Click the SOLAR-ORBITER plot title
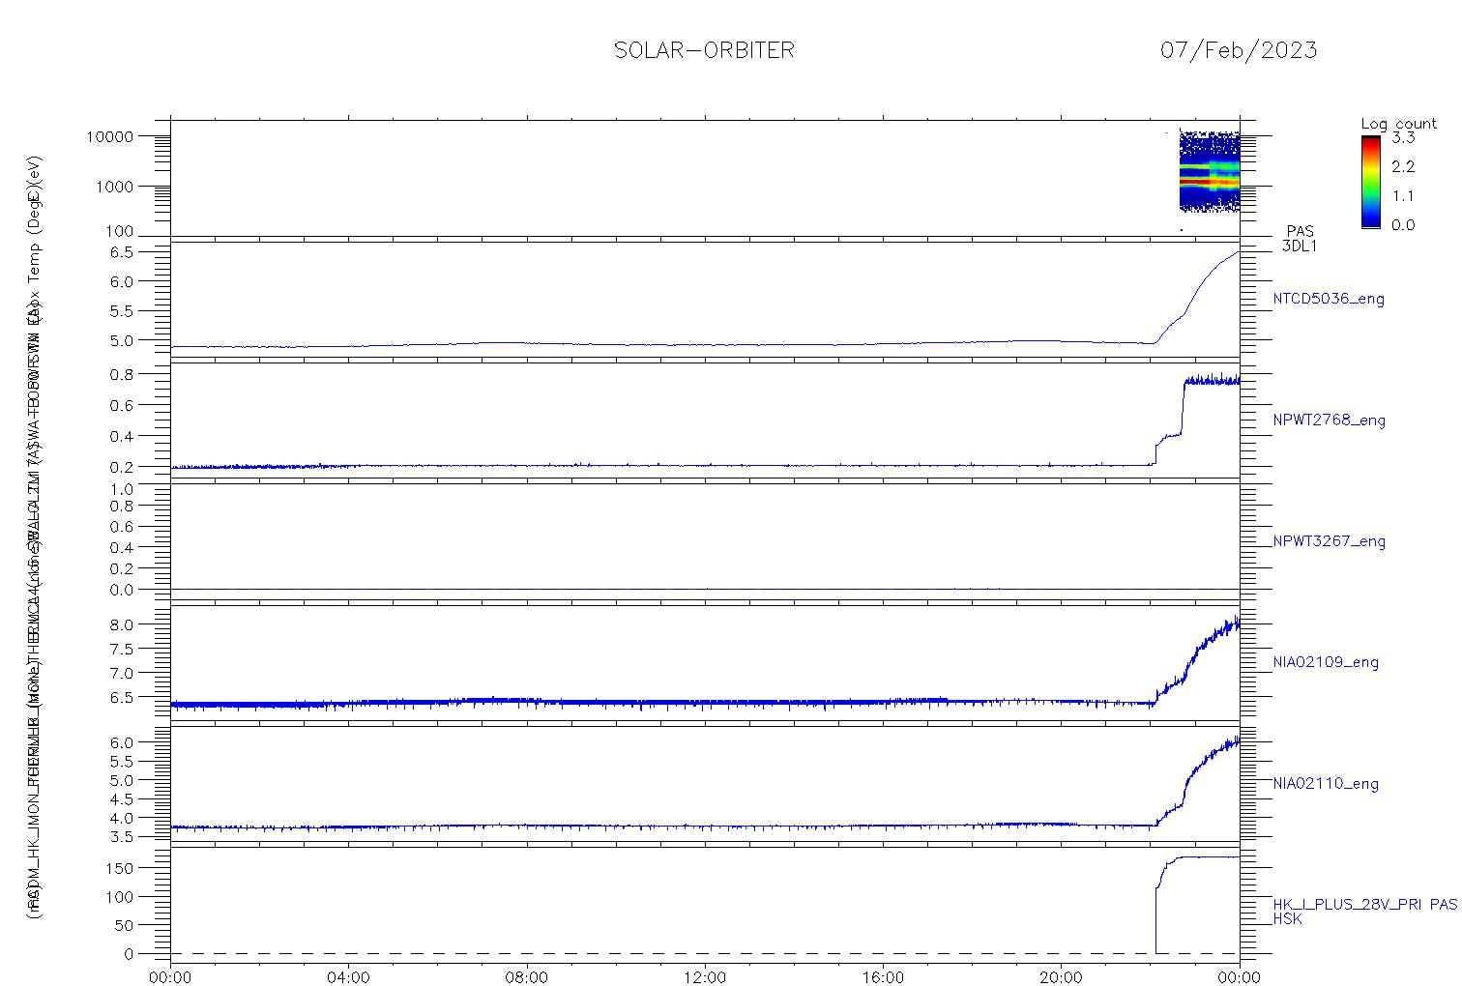 704,50
